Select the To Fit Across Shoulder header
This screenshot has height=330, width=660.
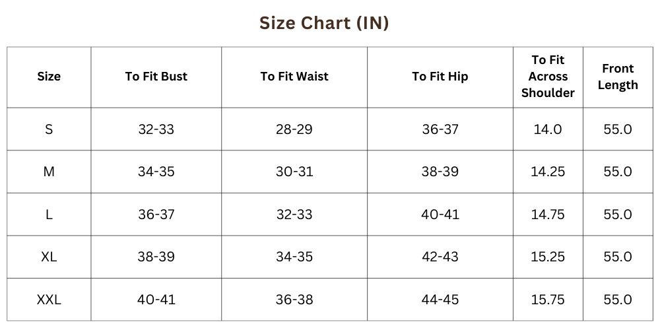[548, 77]
